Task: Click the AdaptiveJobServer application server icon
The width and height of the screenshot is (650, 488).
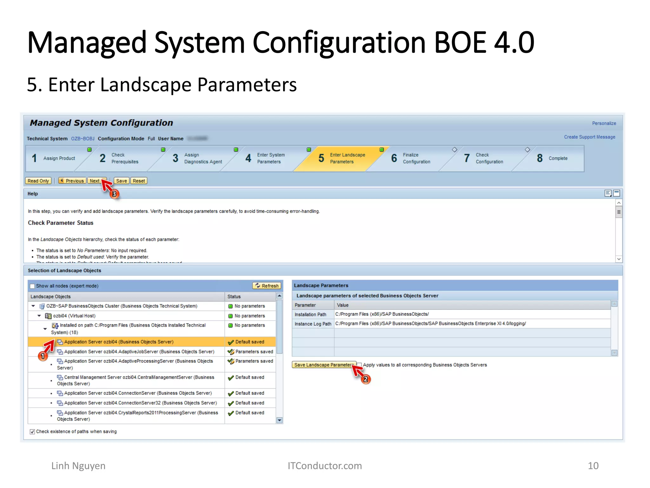Action: 60,352
